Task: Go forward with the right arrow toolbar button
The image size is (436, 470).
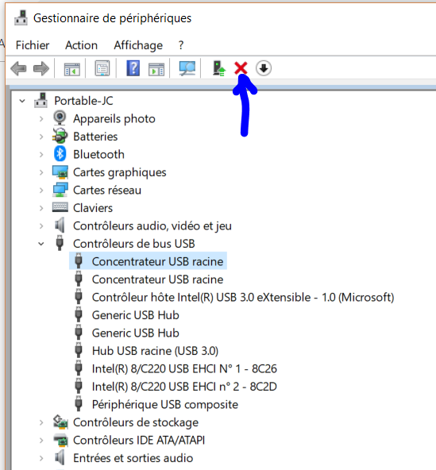Action: [41, 68]
